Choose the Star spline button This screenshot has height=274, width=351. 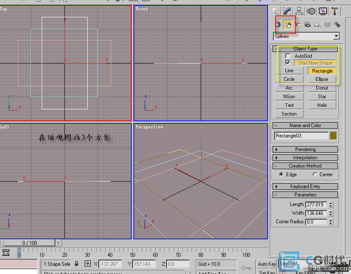[x=322, y=97]
